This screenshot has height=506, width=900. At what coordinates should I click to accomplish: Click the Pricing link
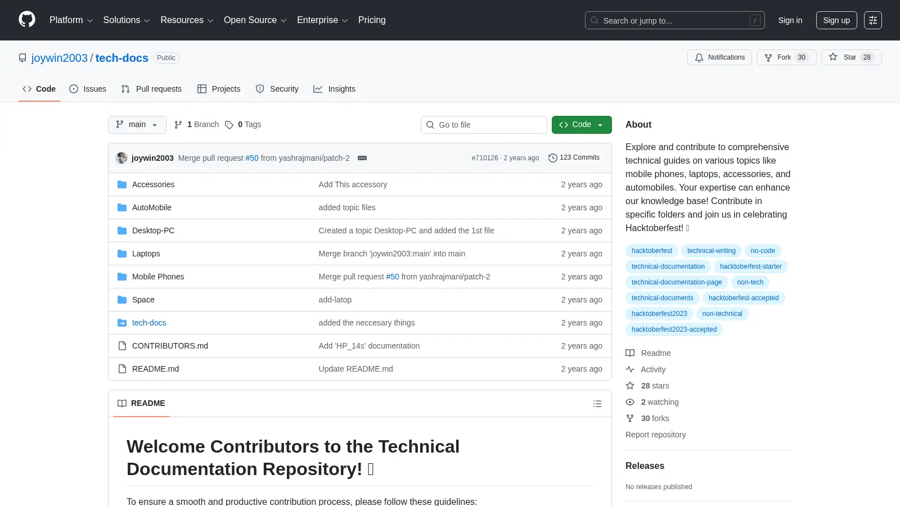click(372, 20)
